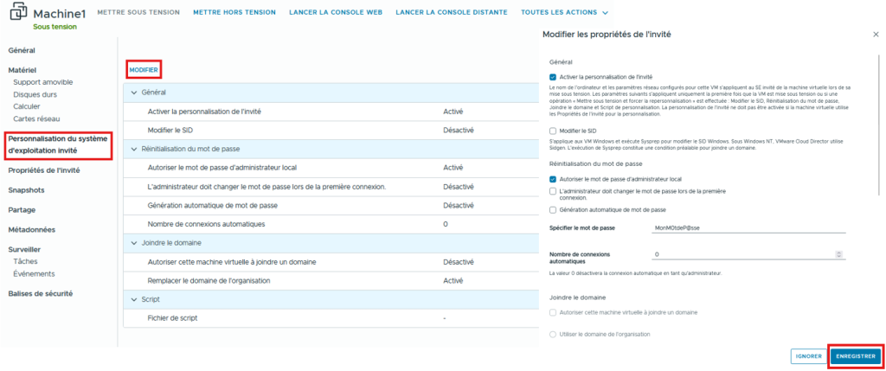The height and width of the screenshot is (371, 886).
Task: Collapse the Joindre le domaine section
Action: tap(134, 243)
